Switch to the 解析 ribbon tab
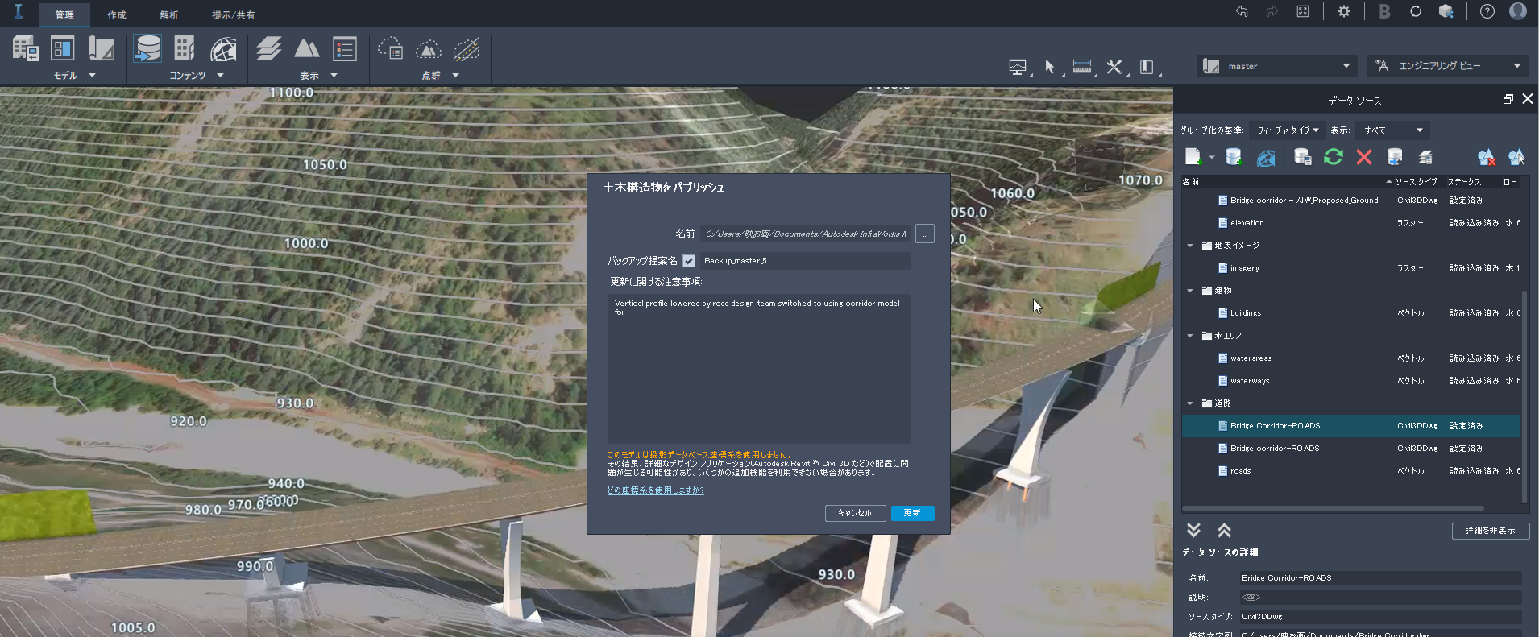The image size is (1539, 637). click(169, 14)
